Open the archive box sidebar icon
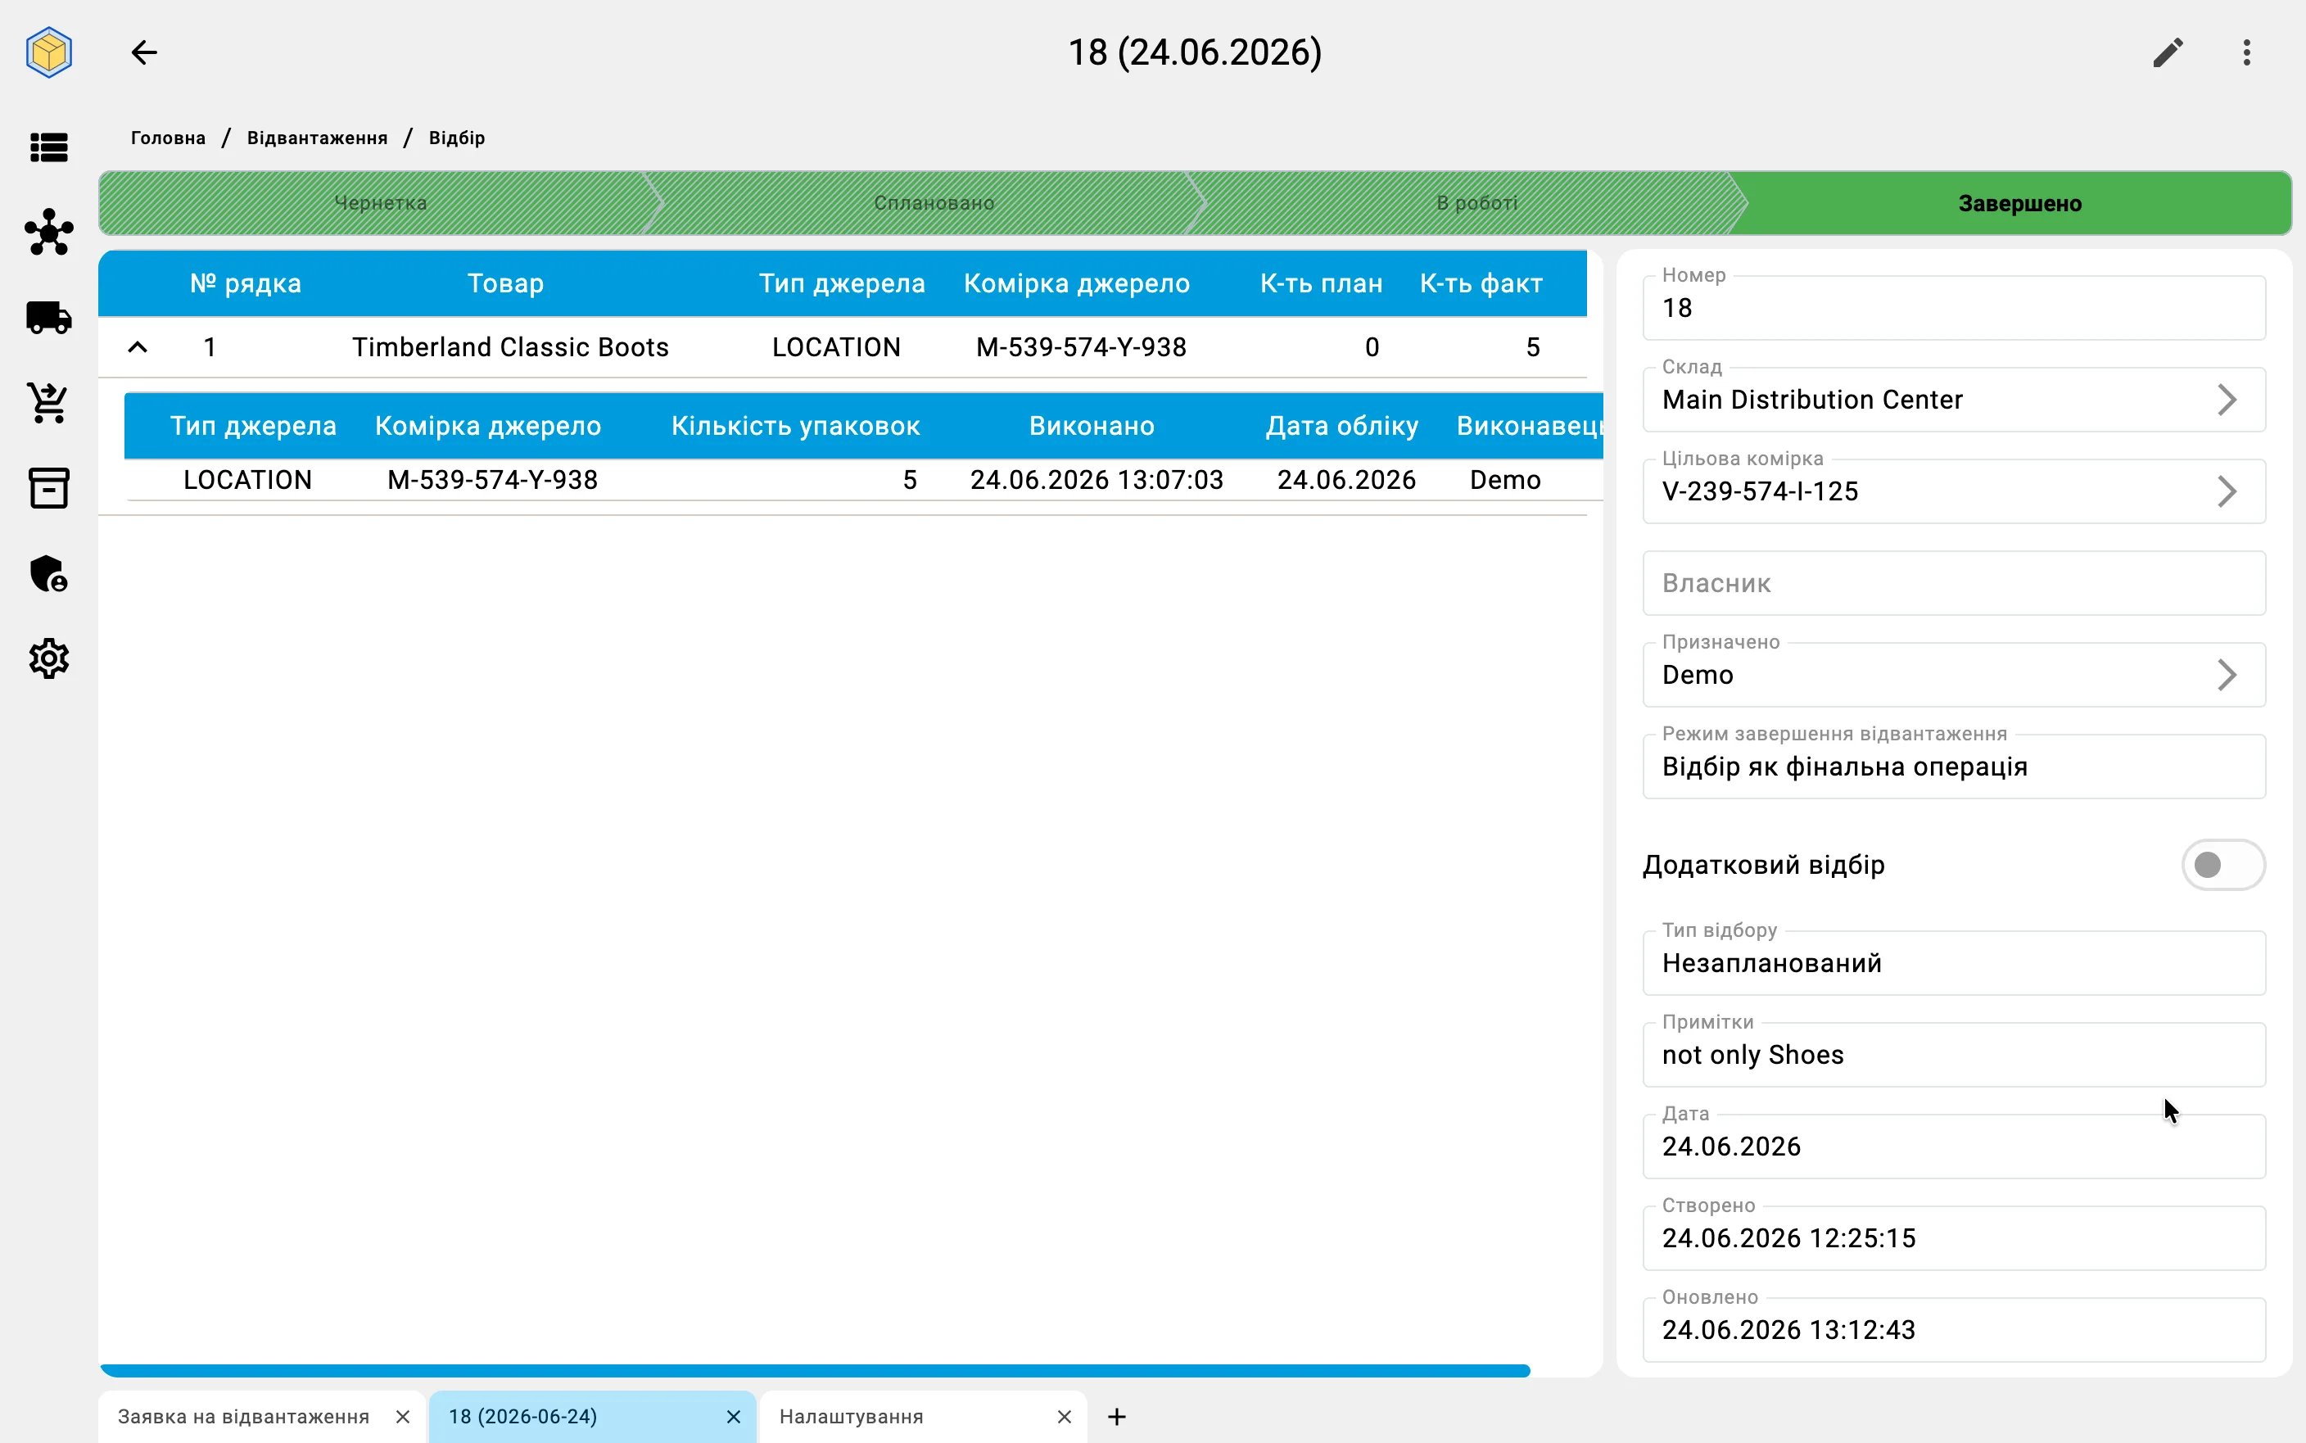The height and width of the screenshot is (1443, 2306). [x=48, y=487]
